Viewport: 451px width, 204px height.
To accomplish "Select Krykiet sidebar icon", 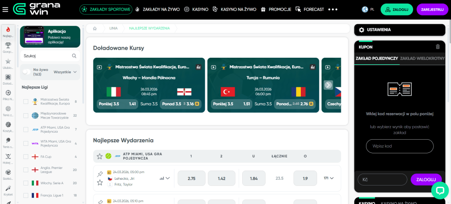I will click(8, 188).
